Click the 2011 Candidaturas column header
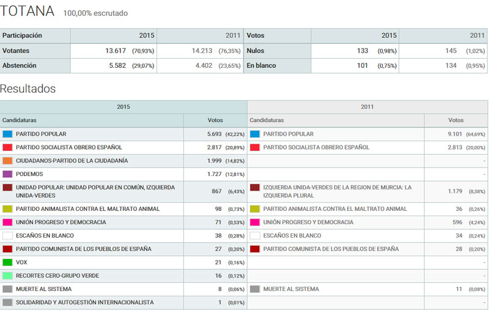The height and width of the screenshot is (311, 489). pos(336,120)
